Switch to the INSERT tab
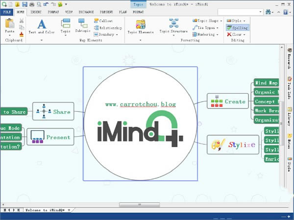 coord(36,12)
